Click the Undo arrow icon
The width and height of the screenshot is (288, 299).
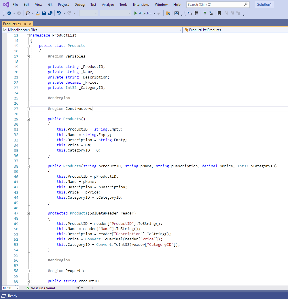(59, 13)
